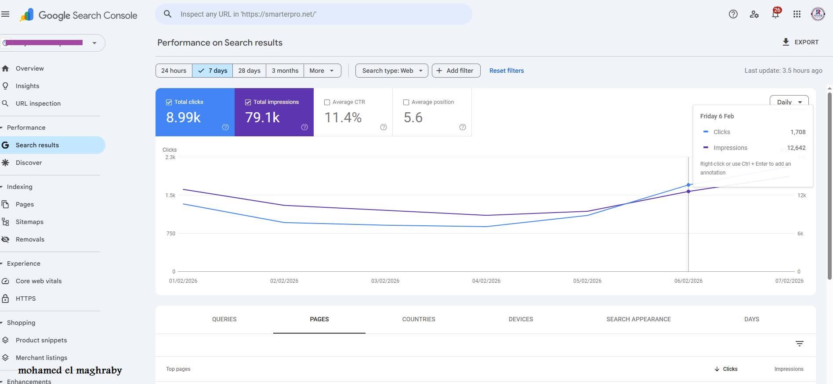
Task: Click the filter rows icon above table
Action: point(800,344)
